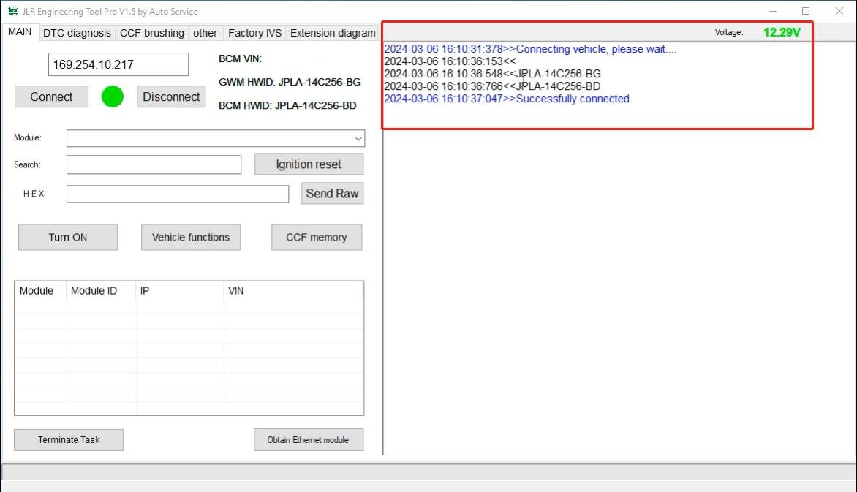Minimize the JLR Engineering Tool window
This screenshot has width=857, height=492.
click(x=773, y=11)
